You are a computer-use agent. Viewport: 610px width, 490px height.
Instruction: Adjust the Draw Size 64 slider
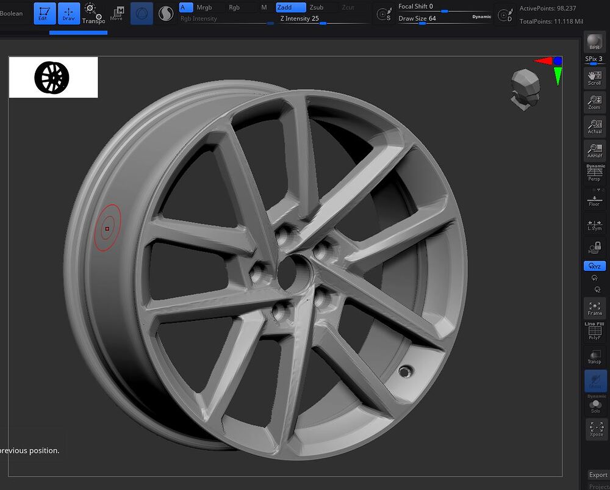click(433, 19)
